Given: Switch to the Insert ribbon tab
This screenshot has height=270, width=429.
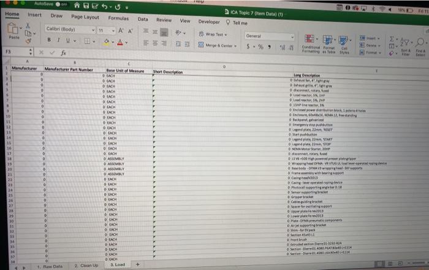Looking at the screenshot, I should [x=34, y=15].
